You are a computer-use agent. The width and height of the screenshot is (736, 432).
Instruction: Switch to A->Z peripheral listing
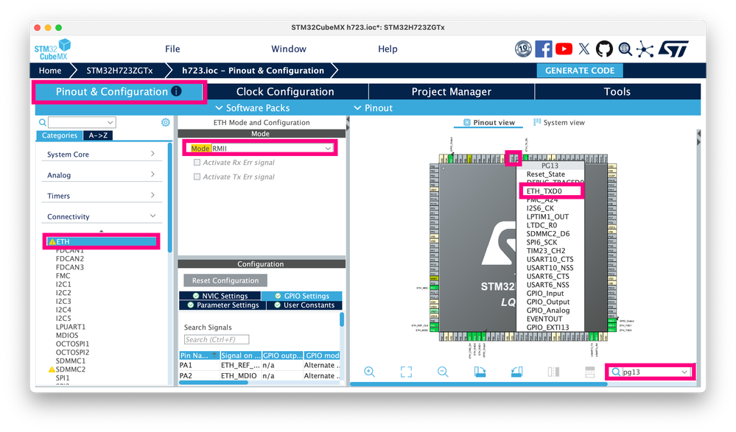pos(98,135)
